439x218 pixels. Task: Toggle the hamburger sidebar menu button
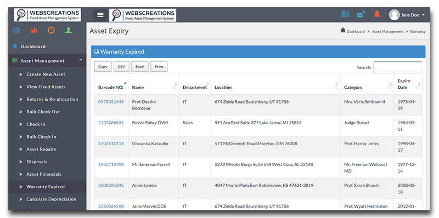pyautogui.click(x=100, y=15)
